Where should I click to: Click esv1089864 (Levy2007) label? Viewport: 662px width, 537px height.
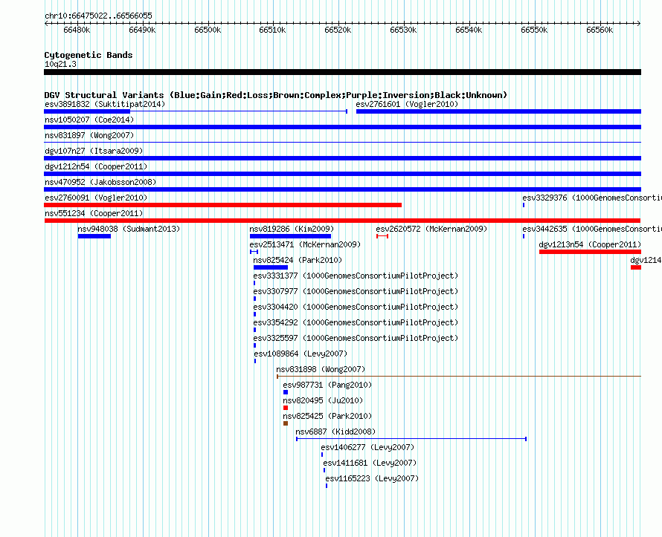(x=301, y=354)
